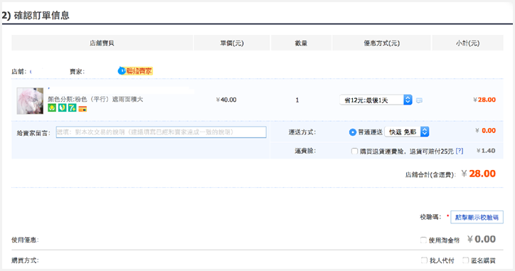This screenshot has height=271, width=515.
Task: Click the 顏色分類:粉色 product description text
Action: pos(95,99)
